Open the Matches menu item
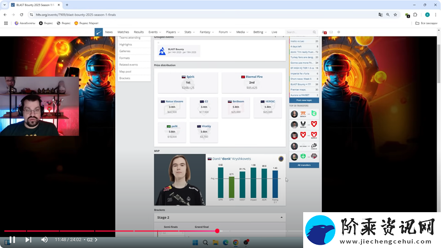This screenshot has width=441, height=248. click(x=123, y=32)
